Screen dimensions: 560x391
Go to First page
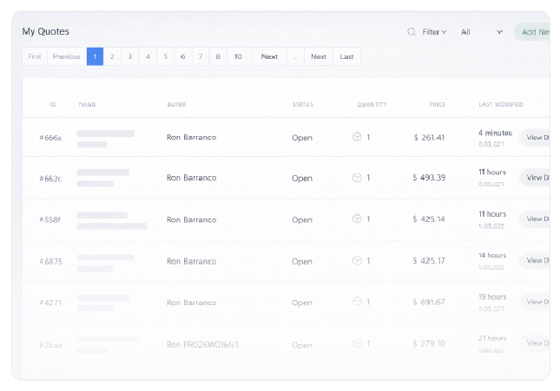[35, 56]
